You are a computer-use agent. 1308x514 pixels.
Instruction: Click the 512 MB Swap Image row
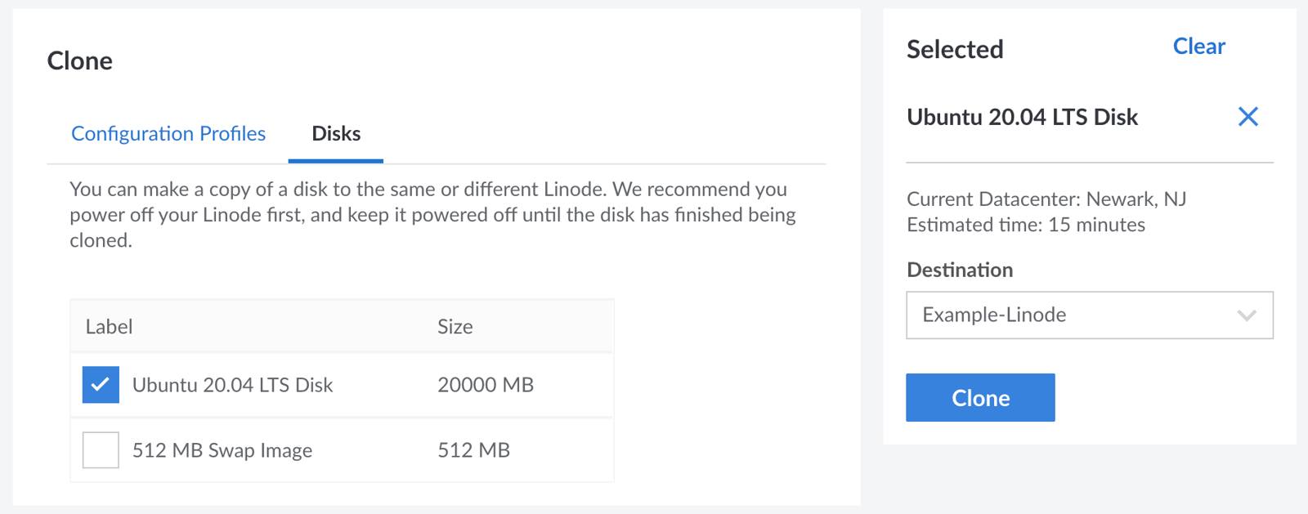222,449
